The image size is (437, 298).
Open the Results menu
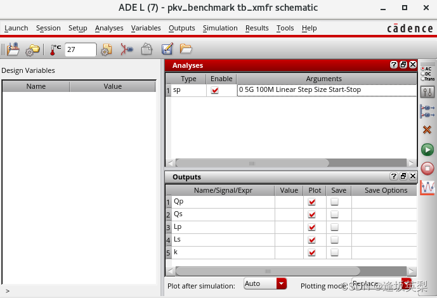pyautogui.click(x=257, y=28)
